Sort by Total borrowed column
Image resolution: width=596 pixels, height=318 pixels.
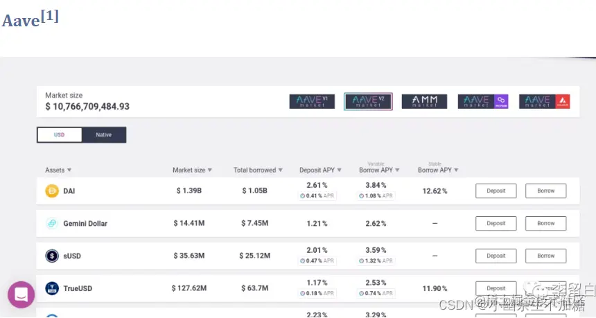coord(258,170)
